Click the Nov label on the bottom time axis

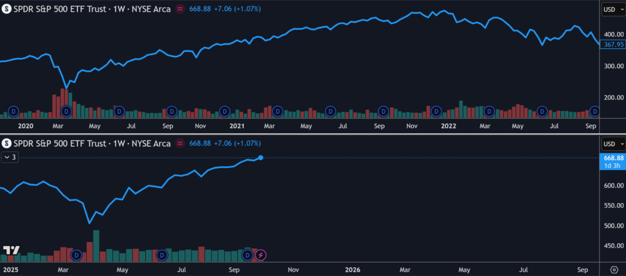(293, 270)
